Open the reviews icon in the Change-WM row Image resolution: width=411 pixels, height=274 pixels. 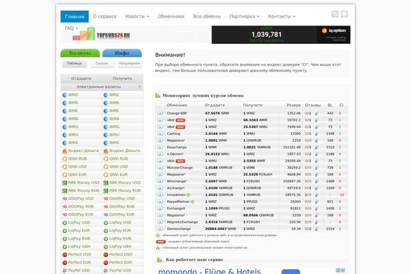(x=316, y=113)
